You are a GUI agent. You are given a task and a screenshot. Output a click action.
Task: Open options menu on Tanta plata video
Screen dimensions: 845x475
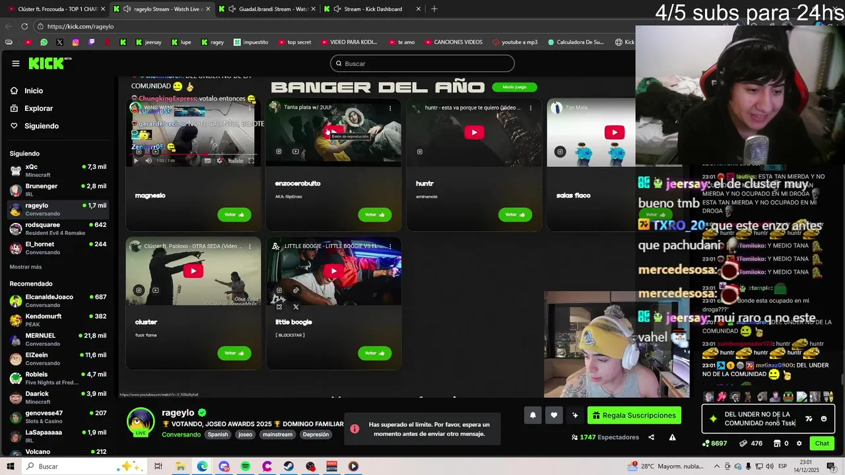coord(390,108)
